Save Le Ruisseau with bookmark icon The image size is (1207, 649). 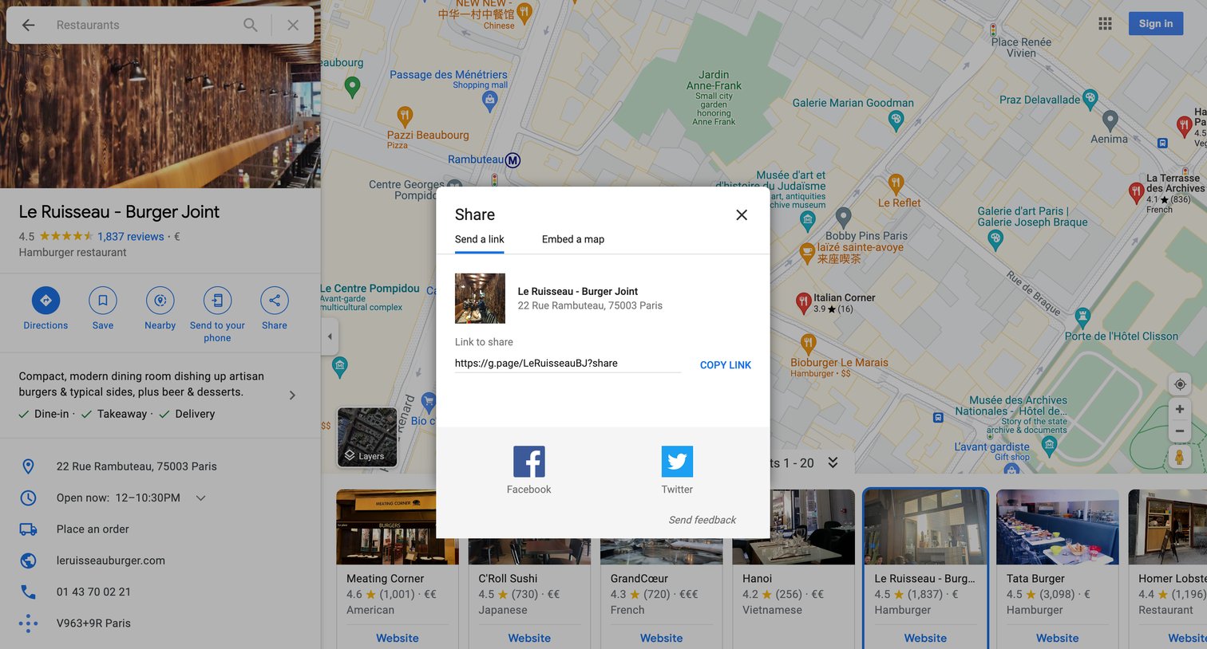point(103,301)
